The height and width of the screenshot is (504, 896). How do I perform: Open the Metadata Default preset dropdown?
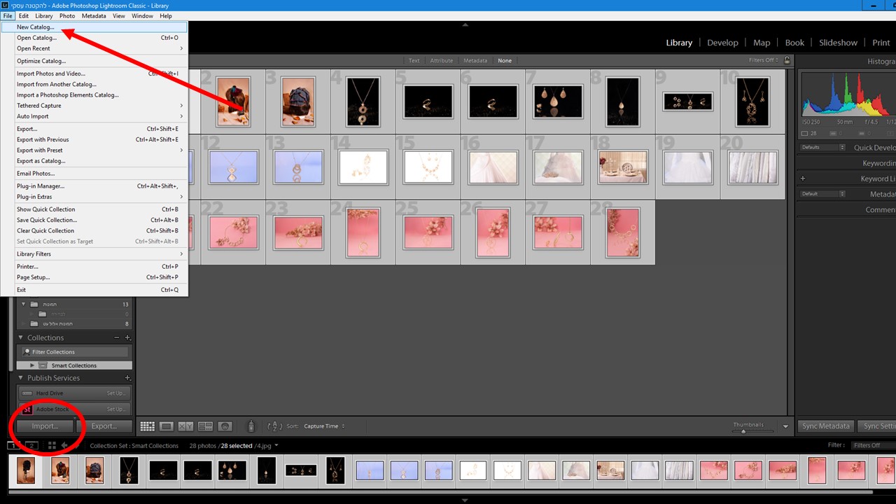[822, 194]
